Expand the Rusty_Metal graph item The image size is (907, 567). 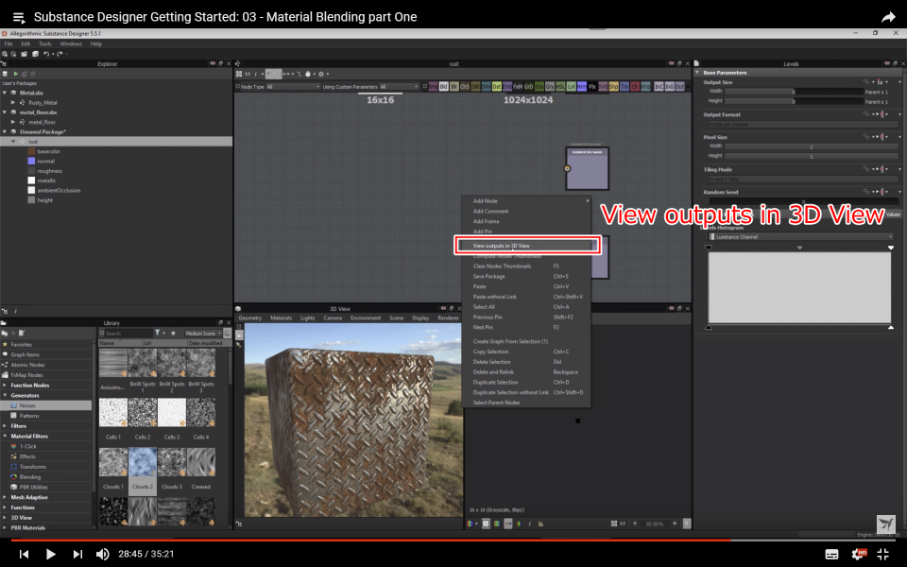point(12,102)
